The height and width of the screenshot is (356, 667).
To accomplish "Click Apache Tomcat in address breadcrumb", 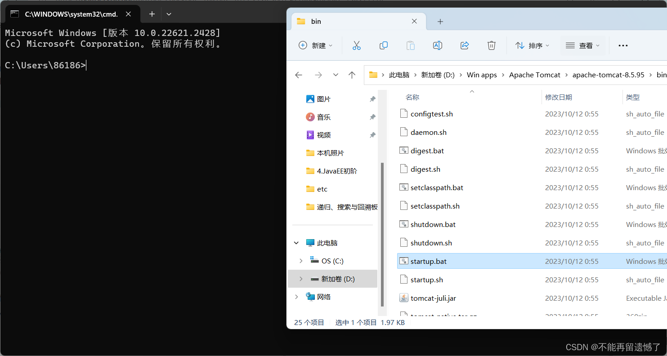I will [535, 75].
